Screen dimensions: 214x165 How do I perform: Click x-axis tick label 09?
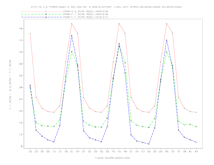coord(48,152)
